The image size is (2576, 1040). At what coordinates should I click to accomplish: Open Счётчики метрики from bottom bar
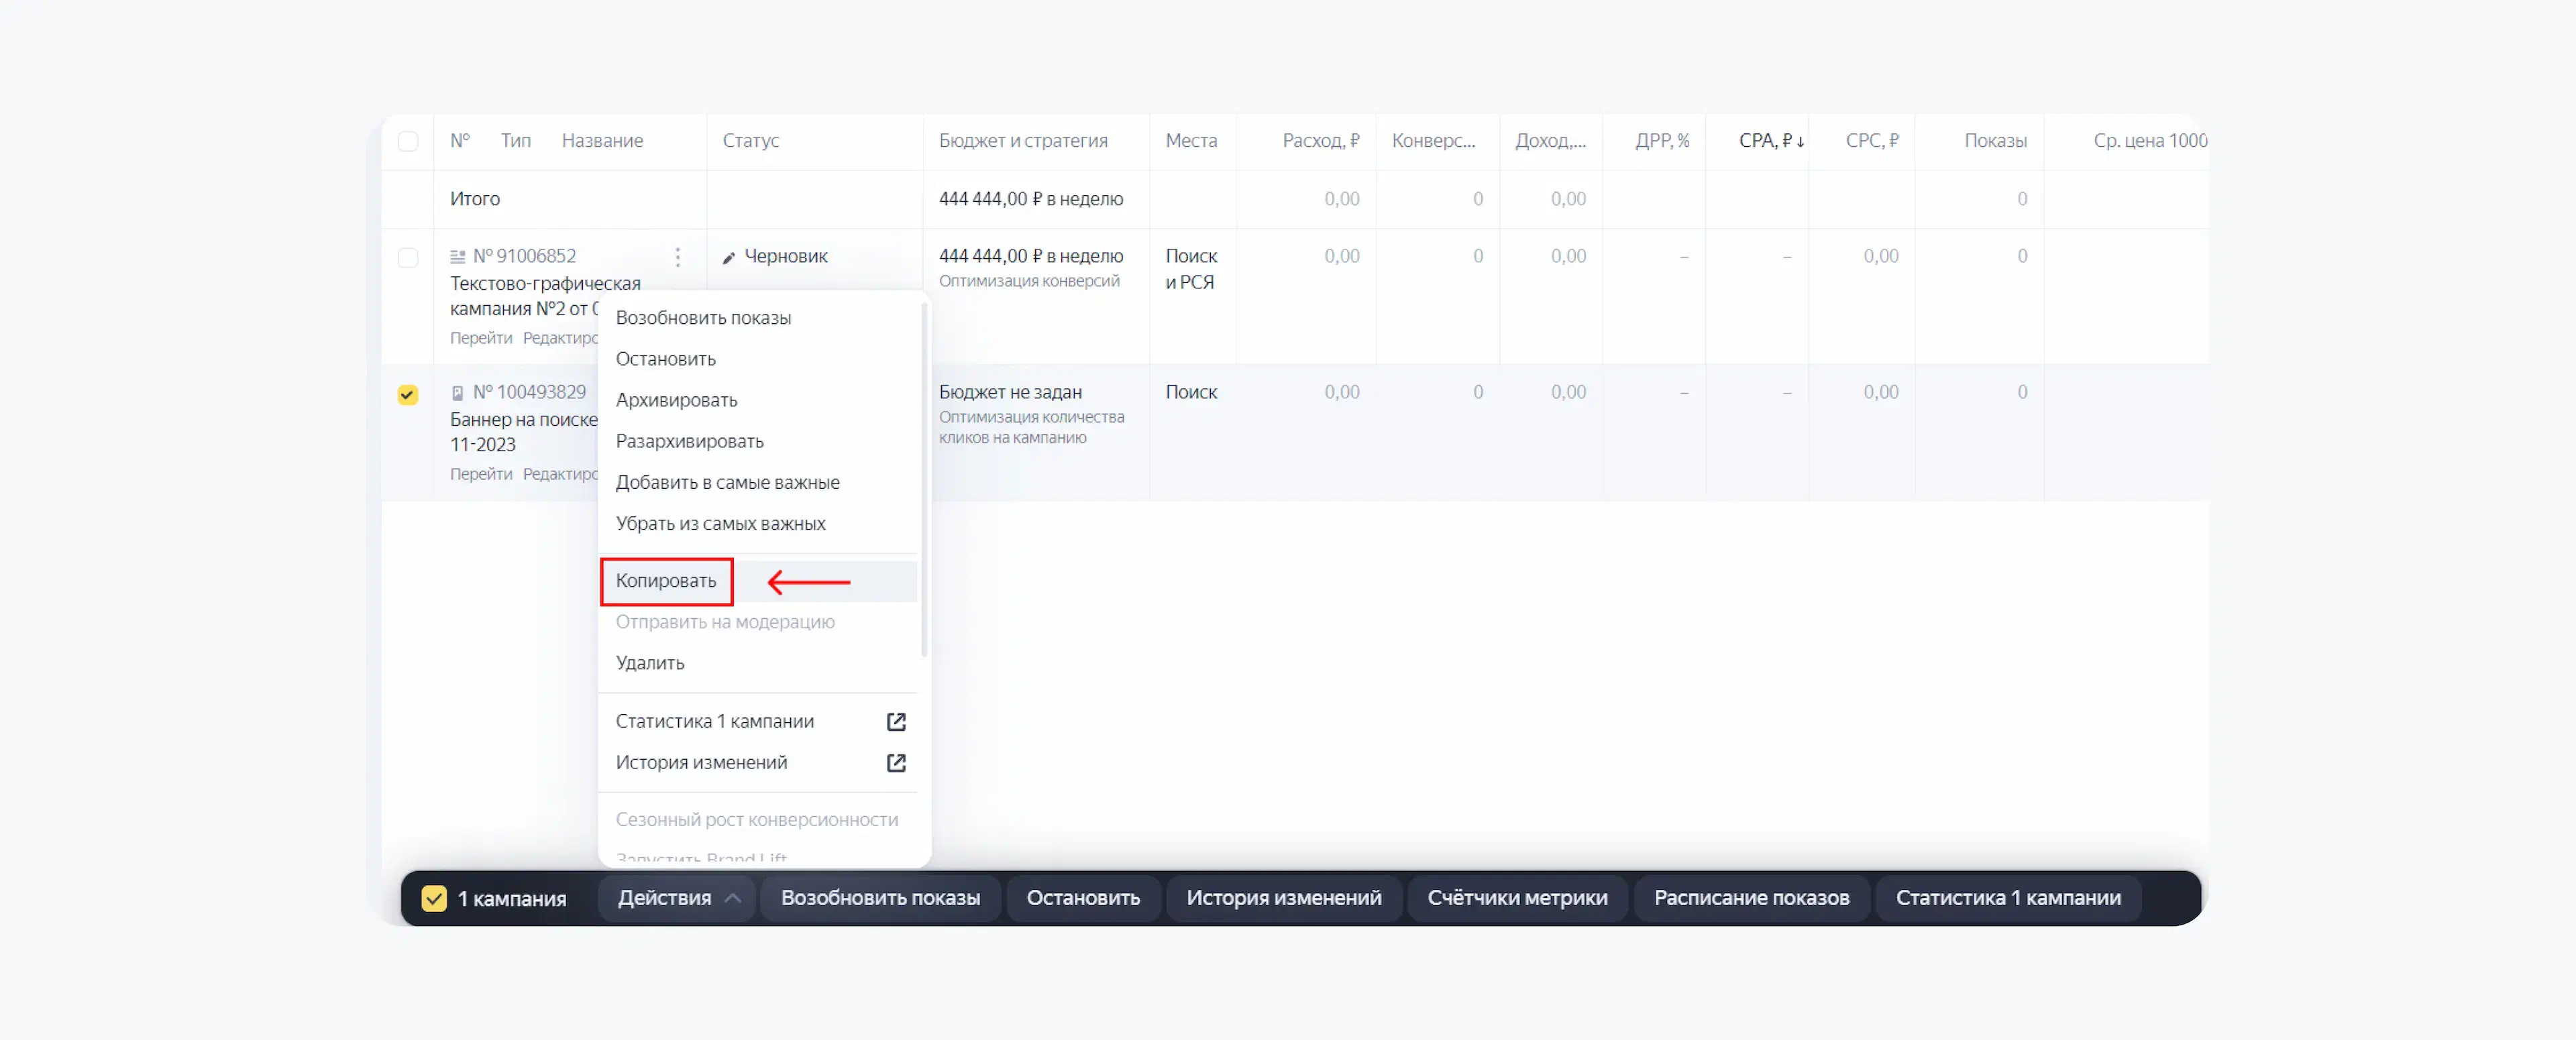click(1517, 899)
